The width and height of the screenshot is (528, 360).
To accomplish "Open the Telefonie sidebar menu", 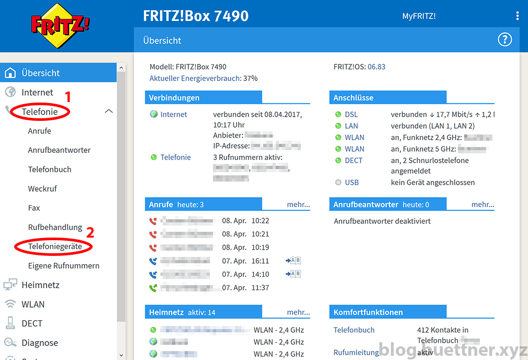I will 39,111.
